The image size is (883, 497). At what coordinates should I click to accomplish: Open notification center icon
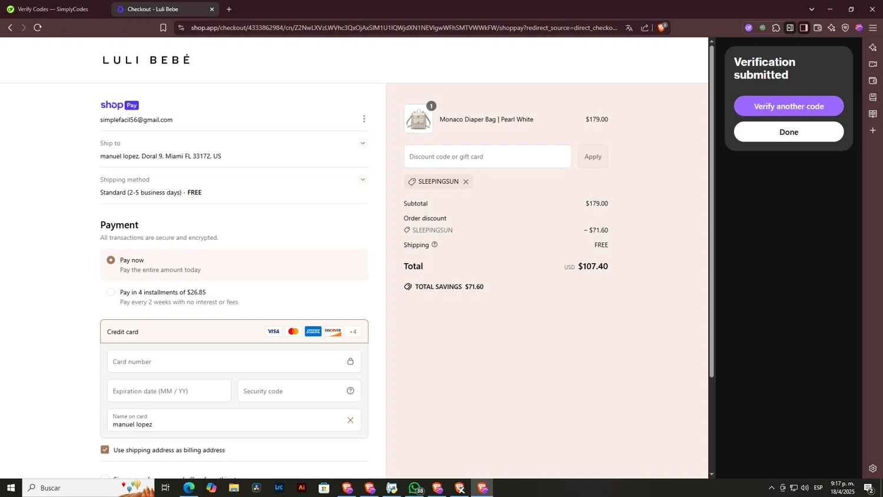[868, 488]
